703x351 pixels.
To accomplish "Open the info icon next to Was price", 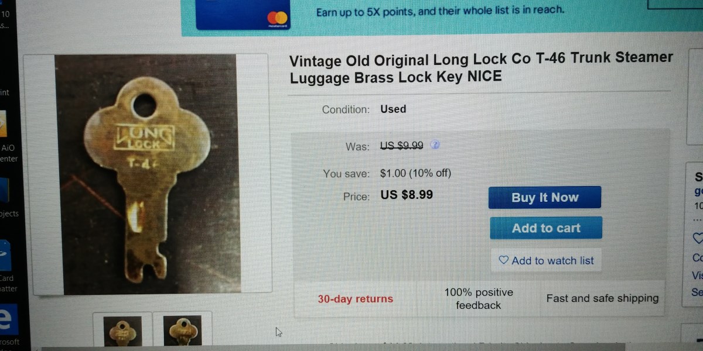I will (435, 145).
